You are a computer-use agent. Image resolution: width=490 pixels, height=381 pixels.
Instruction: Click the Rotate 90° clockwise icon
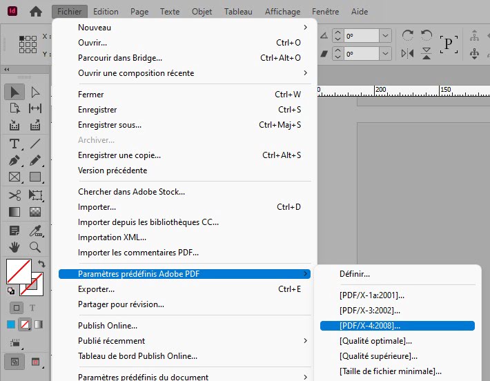pos(408,35)
